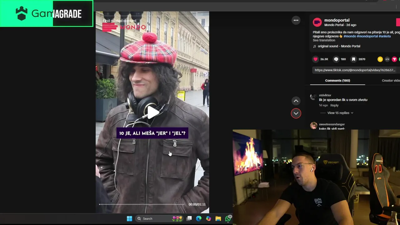Screen dimensions: 400x225
Task: Open Copilot from the taskbar
Action: tap(208, 218)
